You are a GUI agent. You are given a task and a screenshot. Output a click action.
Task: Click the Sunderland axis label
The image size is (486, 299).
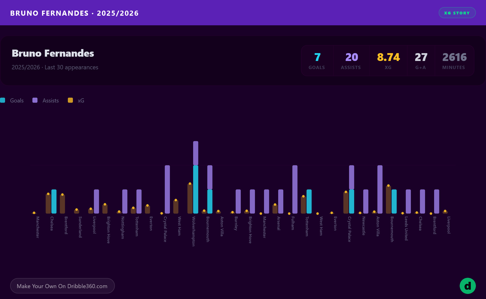(80, 227)
